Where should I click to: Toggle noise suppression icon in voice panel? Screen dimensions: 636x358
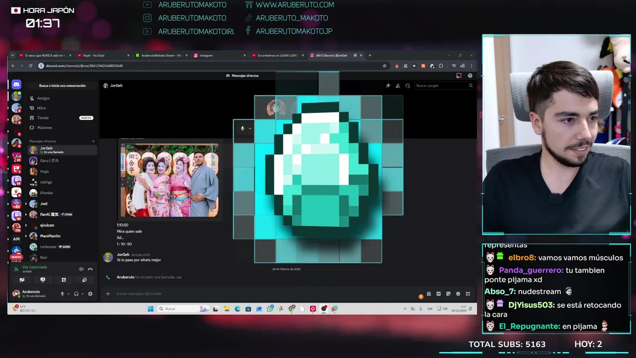81,269
